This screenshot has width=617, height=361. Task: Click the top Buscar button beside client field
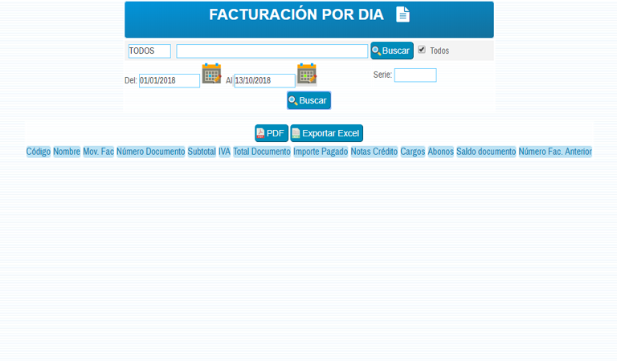[391, 51]
